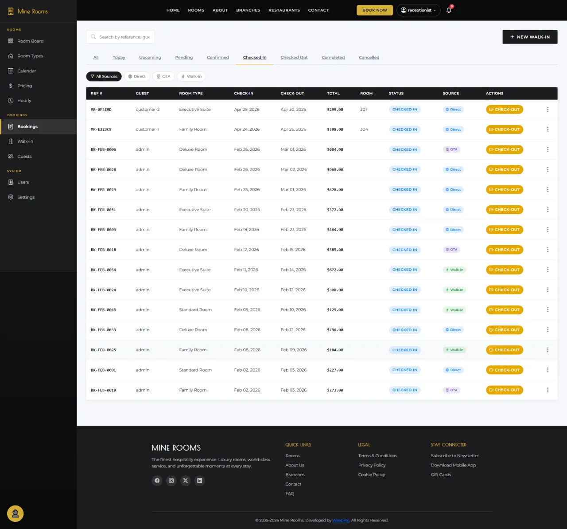Image resolution: width=567 pixels, height=529 pixels.
Task: Click the Checked In status of BK-FEB-0033
Action: point(405,330)
